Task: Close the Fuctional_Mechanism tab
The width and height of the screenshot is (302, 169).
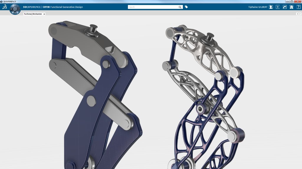Action: pyautogui.click(x=44, y=14)
